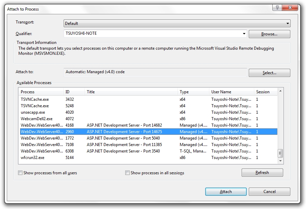Enable Show processes from all users

coord(20,173)
